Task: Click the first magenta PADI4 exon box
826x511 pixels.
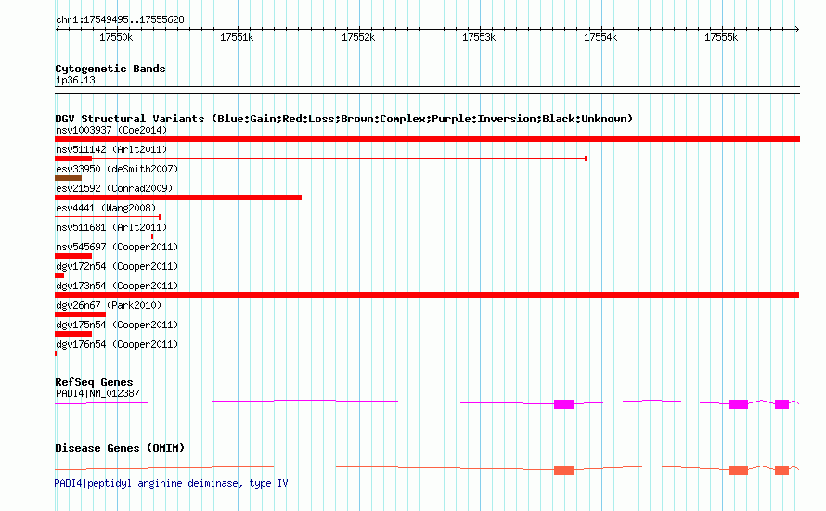Action: point(564,404)
